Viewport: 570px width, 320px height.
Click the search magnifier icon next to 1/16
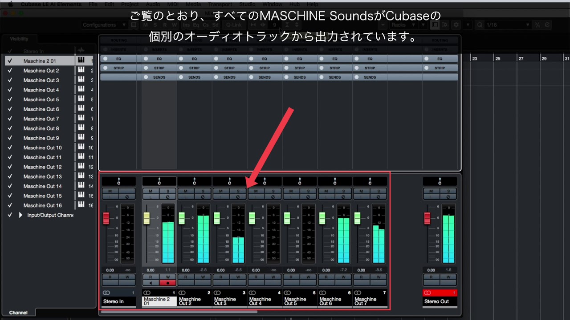point(480,25)
